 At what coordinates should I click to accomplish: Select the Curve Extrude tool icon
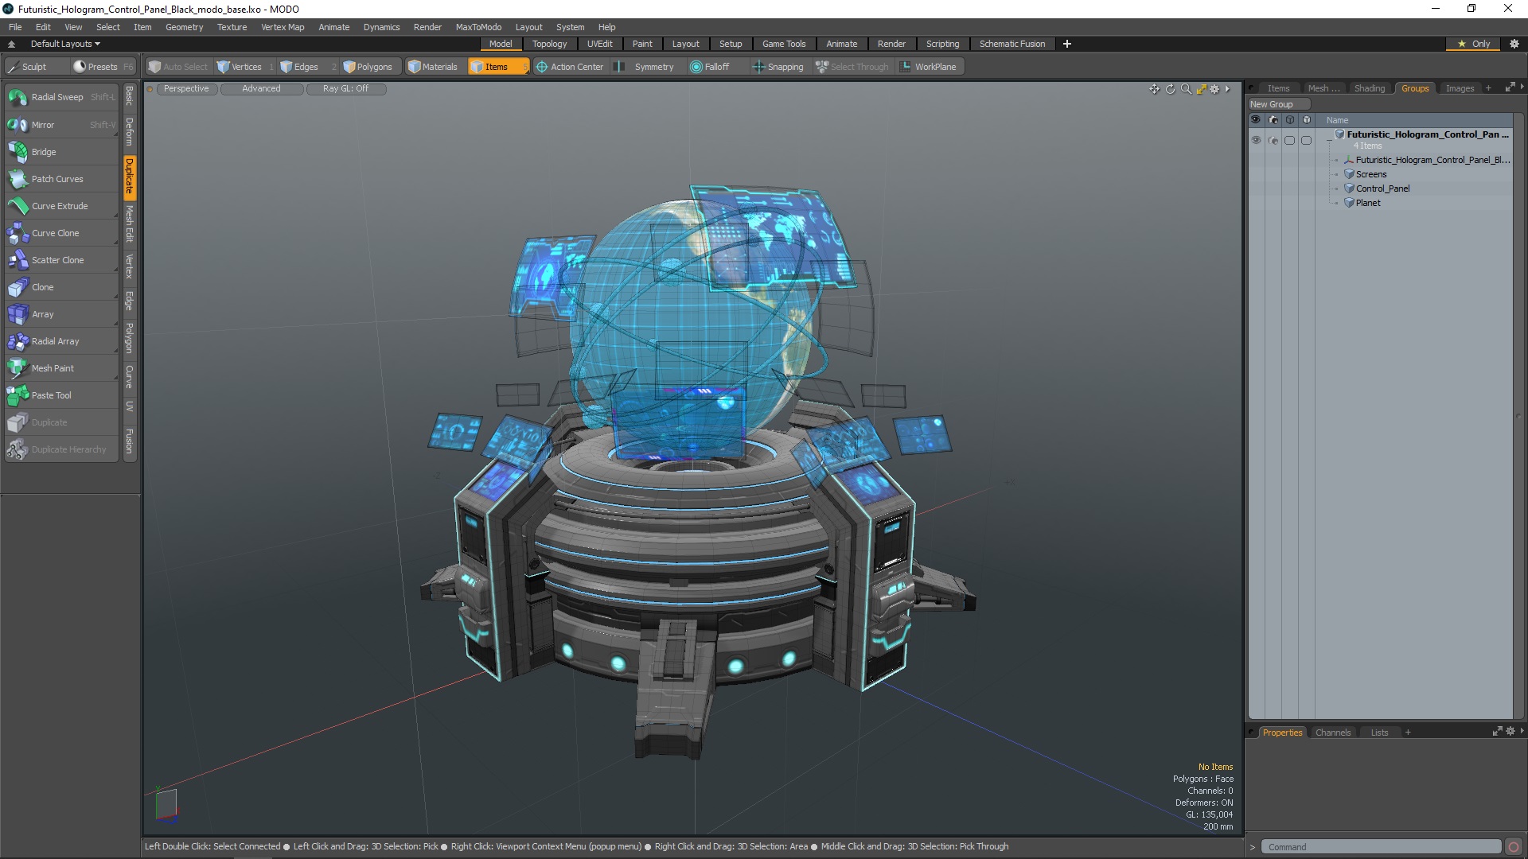[18, 206]
